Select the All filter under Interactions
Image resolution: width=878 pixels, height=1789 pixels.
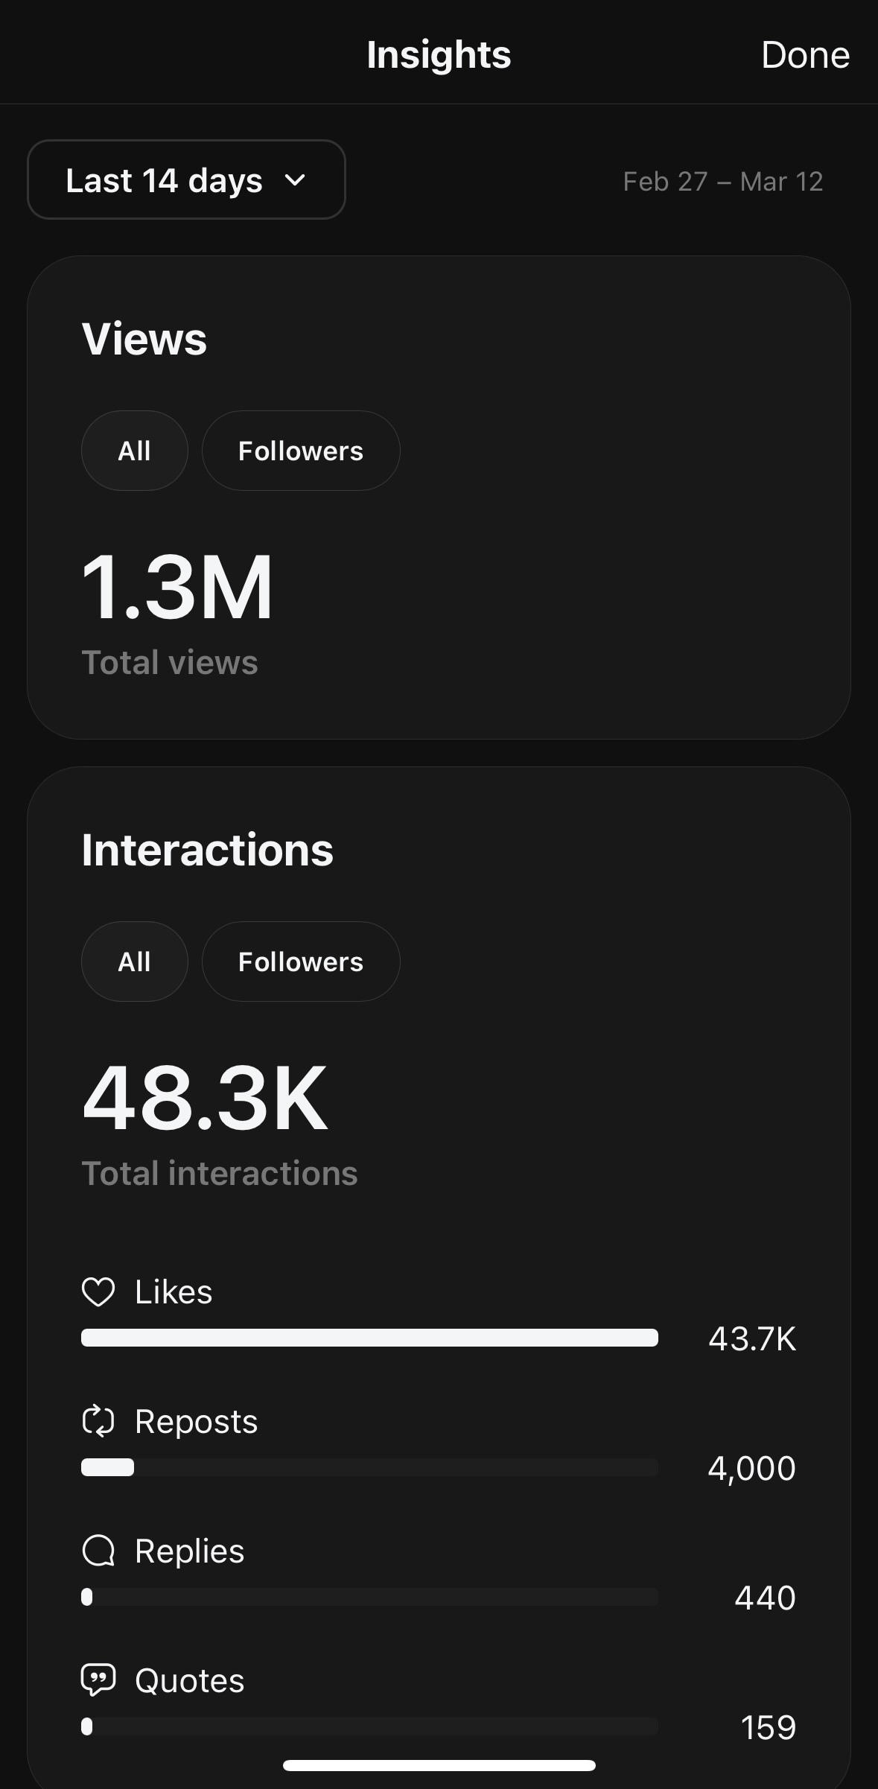(x=134, y=962)
